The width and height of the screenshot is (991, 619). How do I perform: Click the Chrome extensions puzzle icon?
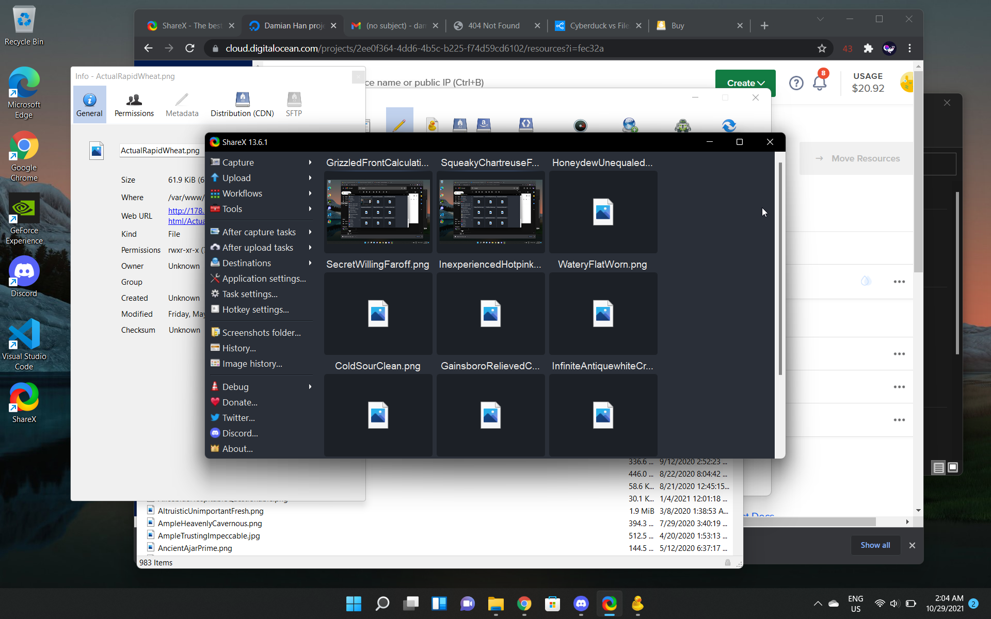pos(868,48)
